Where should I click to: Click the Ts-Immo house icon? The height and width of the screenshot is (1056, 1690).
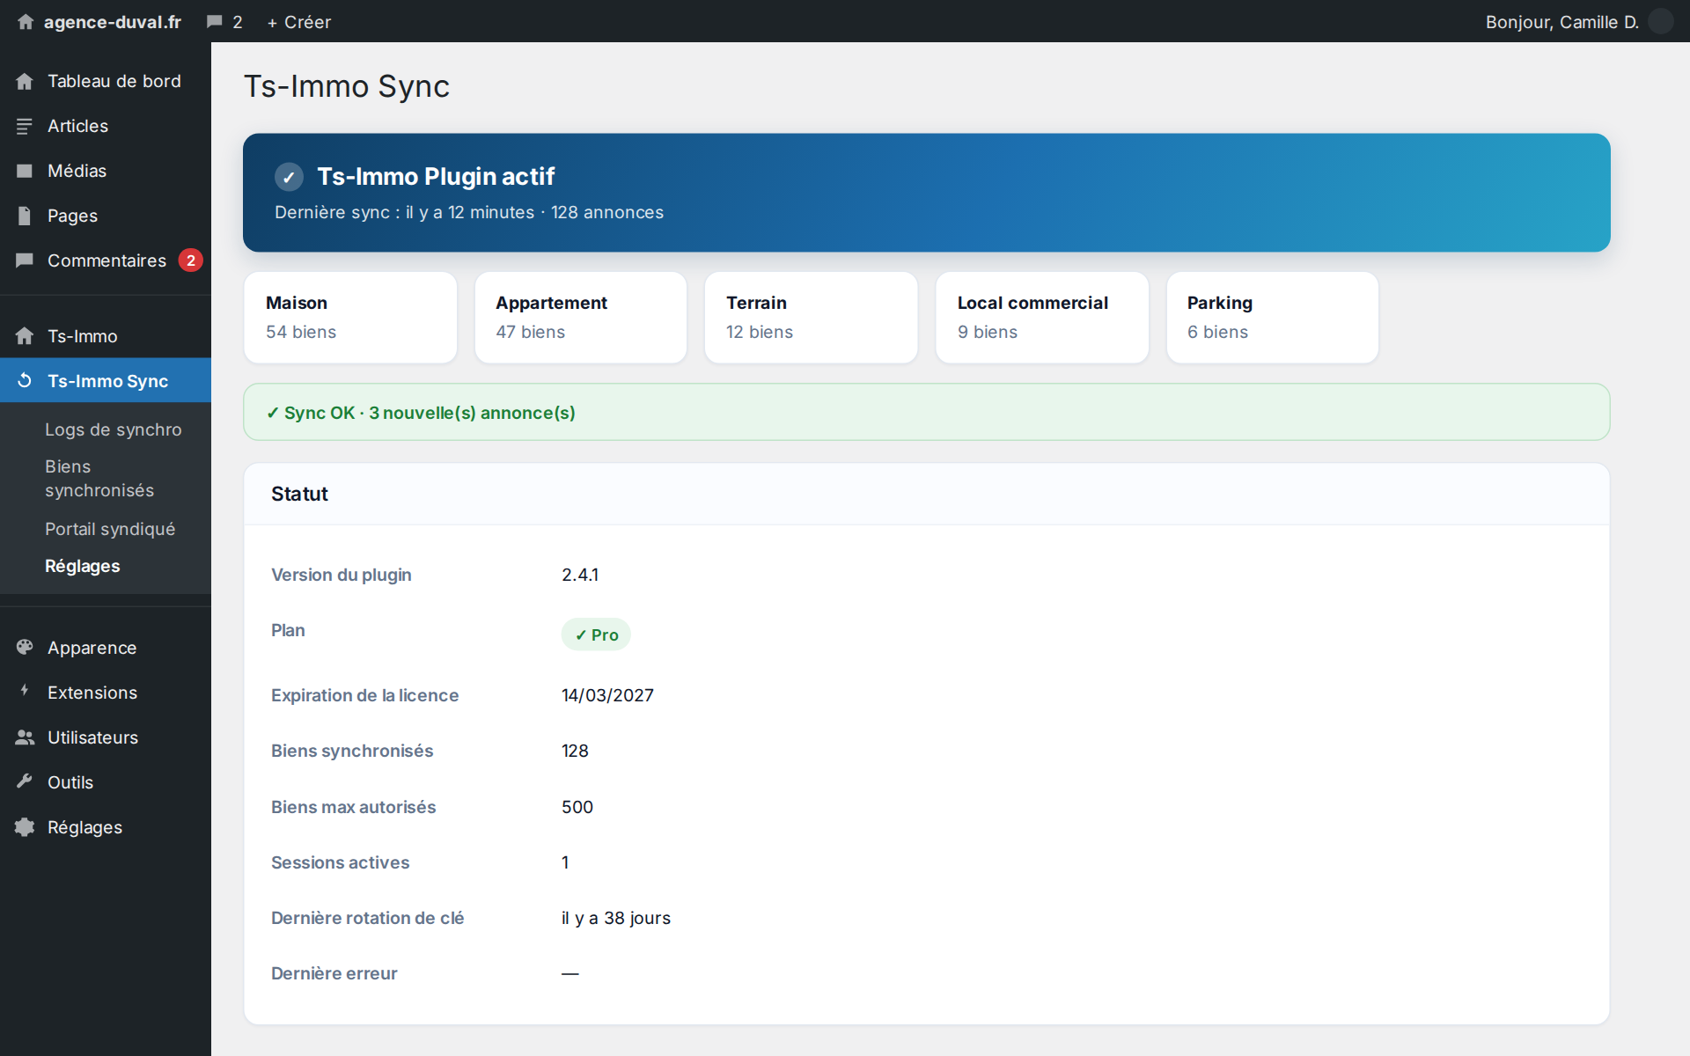click(x=25, y=336)
